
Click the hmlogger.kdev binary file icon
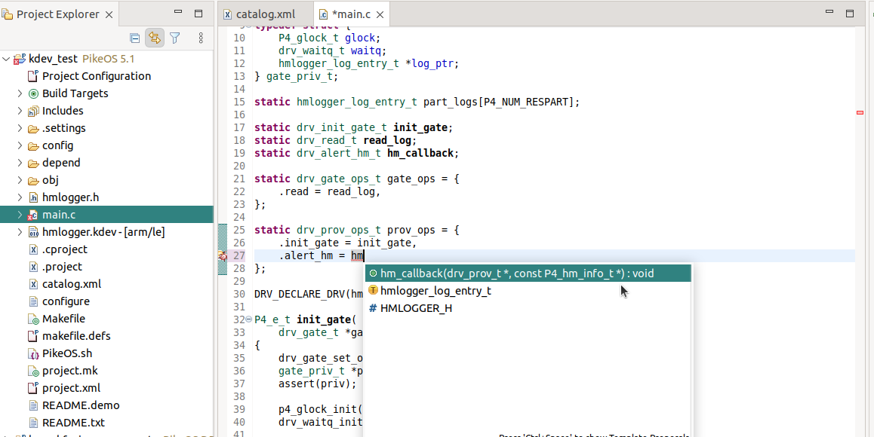[x=33, y=232]
